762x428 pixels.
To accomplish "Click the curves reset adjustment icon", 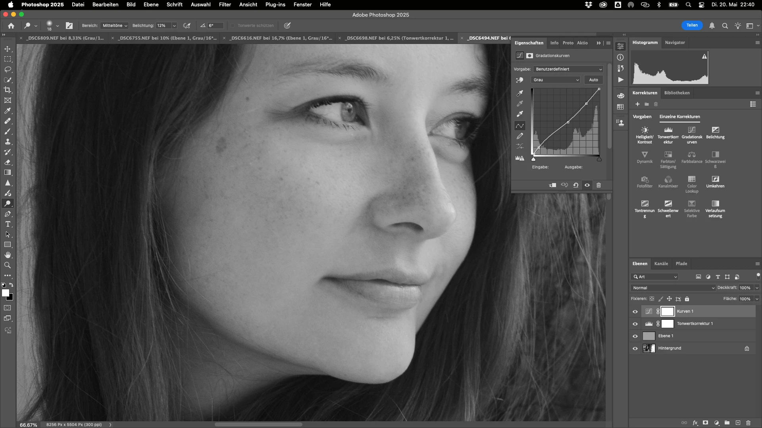I will (575, 185).
